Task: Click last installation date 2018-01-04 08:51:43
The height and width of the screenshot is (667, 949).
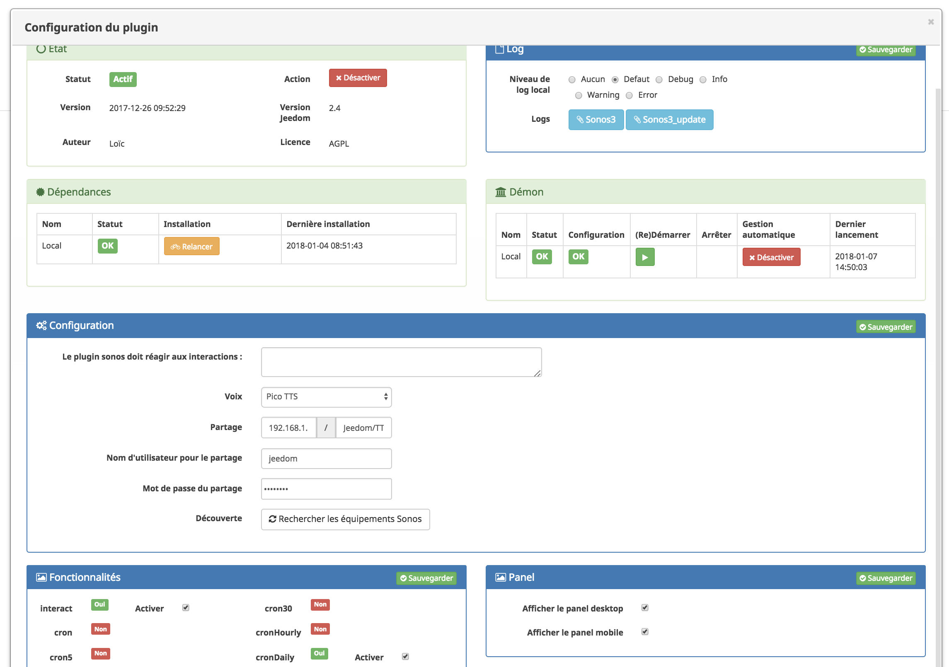Action: coord(324,246)
